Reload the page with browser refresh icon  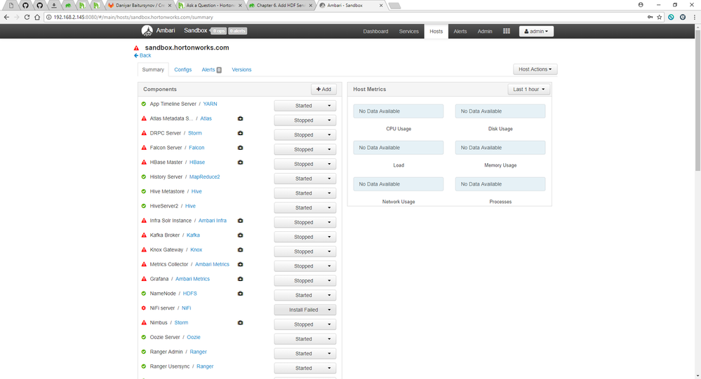pyautogui.click(x=27, y=17)
